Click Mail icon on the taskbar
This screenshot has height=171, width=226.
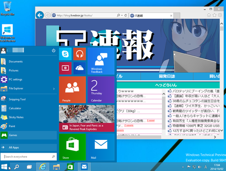tap(84, 167)
